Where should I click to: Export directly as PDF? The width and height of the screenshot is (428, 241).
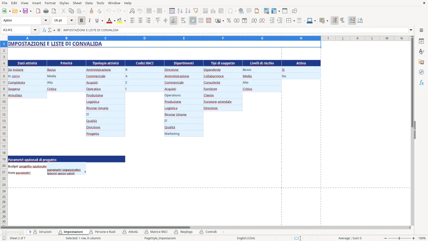(38, 11)
